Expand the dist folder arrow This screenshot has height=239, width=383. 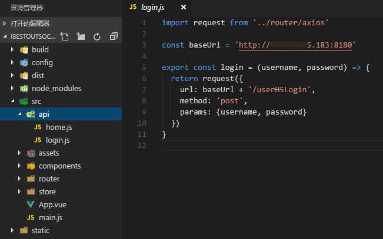point(12,75)
